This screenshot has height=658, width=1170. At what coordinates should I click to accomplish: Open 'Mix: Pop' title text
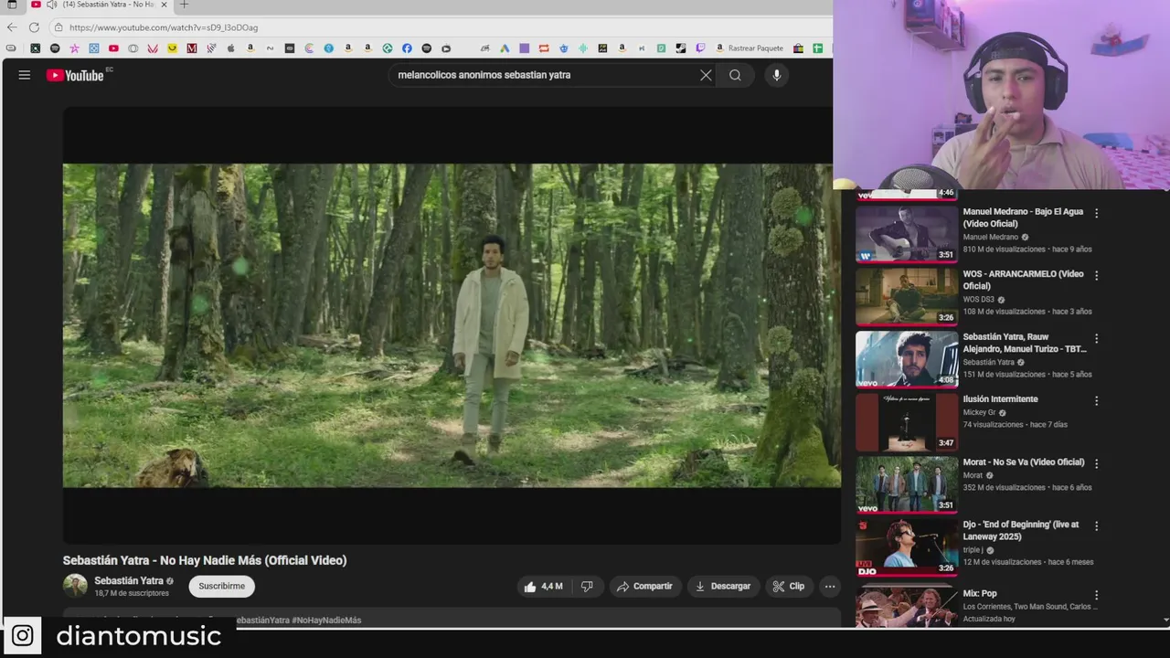pyautogui.click(x=980, y=594)
